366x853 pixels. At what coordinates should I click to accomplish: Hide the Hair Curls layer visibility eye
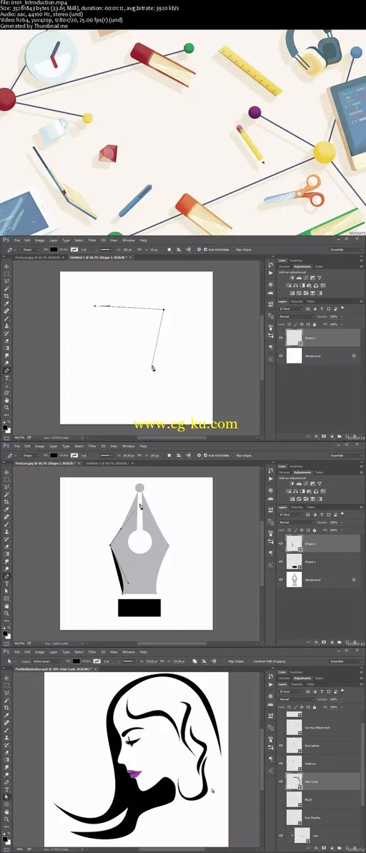click(281, 781)
